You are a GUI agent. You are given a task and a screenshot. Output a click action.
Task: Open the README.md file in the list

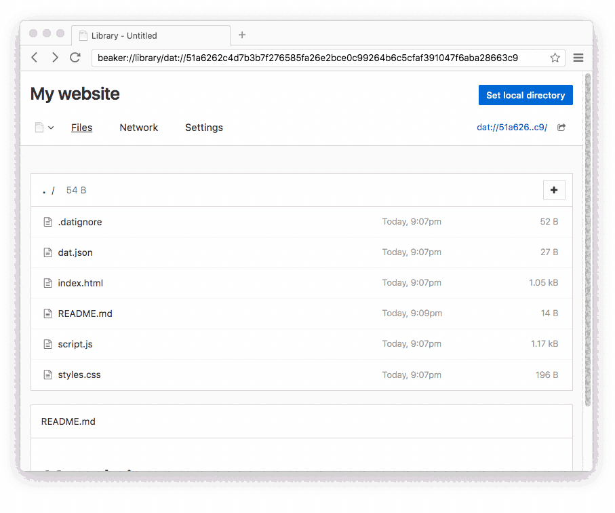(x=85, y=313)
